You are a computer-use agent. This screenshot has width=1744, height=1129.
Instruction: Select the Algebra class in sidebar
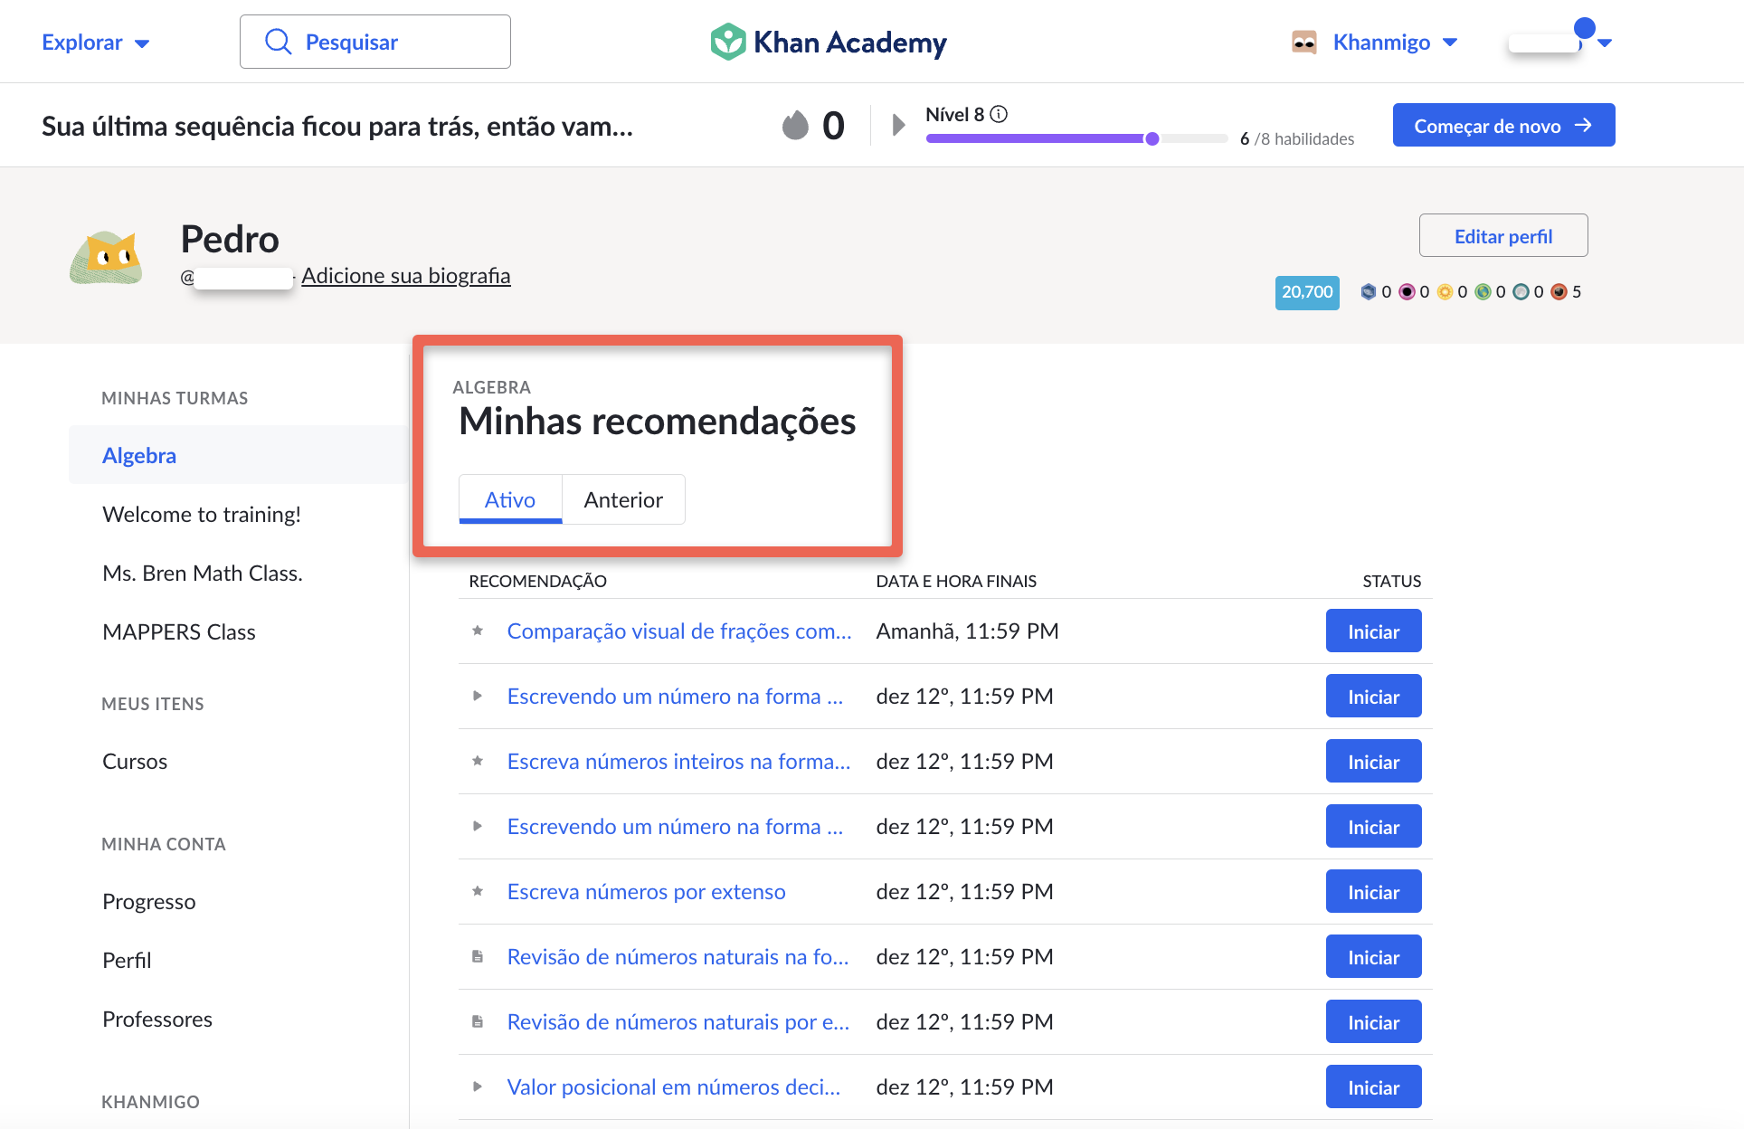click(239, 455)
